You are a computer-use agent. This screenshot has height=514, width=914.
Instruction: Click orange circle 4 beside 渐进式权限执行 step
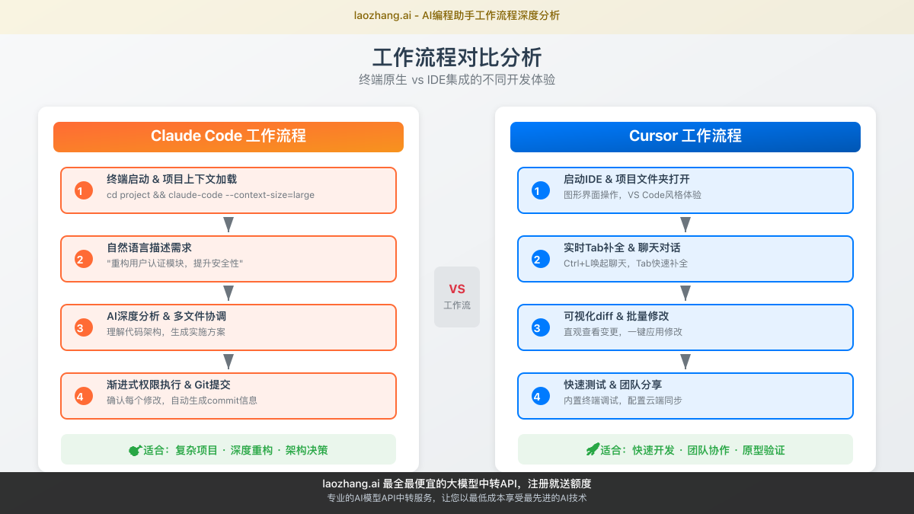tap(84, 396)
